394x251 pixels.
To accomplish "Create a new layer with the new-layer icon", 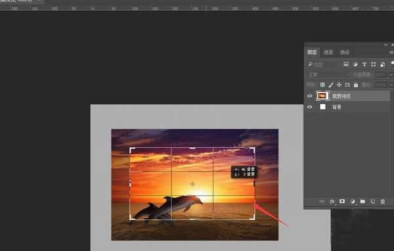I will pos(372,202).
